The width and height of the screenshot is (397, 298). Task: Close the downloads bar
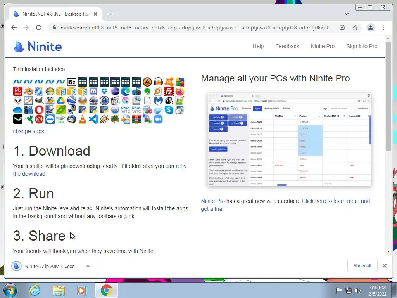tap(384, 266)
